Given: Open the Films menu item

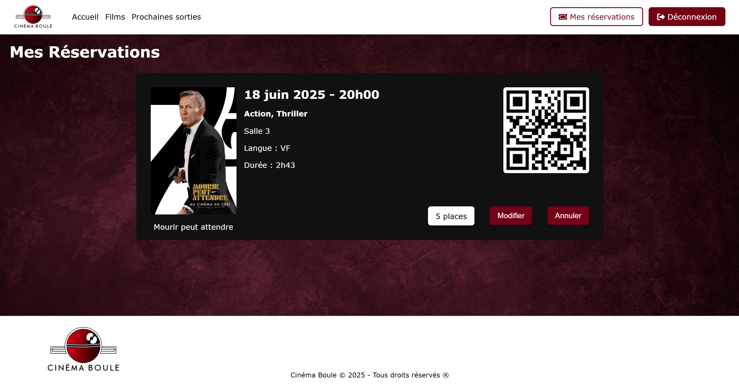Looking at the screenshot, I should pos(115,17).
